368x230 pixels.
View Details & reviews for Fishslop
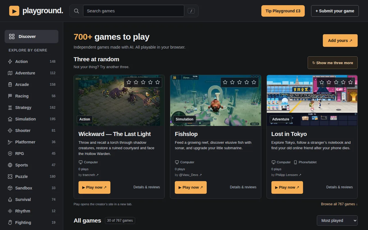pyautogui.click(x=243, y=187)
